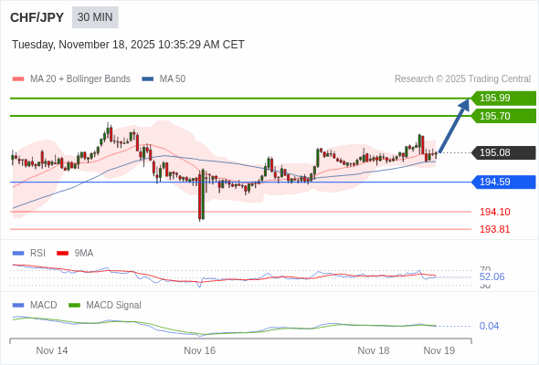The height and width of the screenshot is (365, 539).
Task: Click the Nov 14 axis label
Action: (x=52, y=350)
